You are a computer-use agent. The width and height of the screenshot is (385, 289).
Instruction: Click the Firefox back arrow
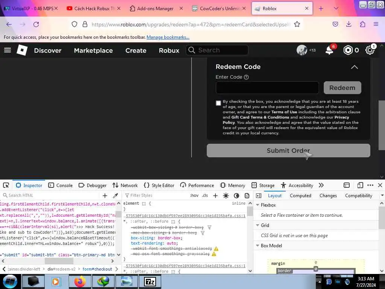pyautogui.click(x=9, y=24)
